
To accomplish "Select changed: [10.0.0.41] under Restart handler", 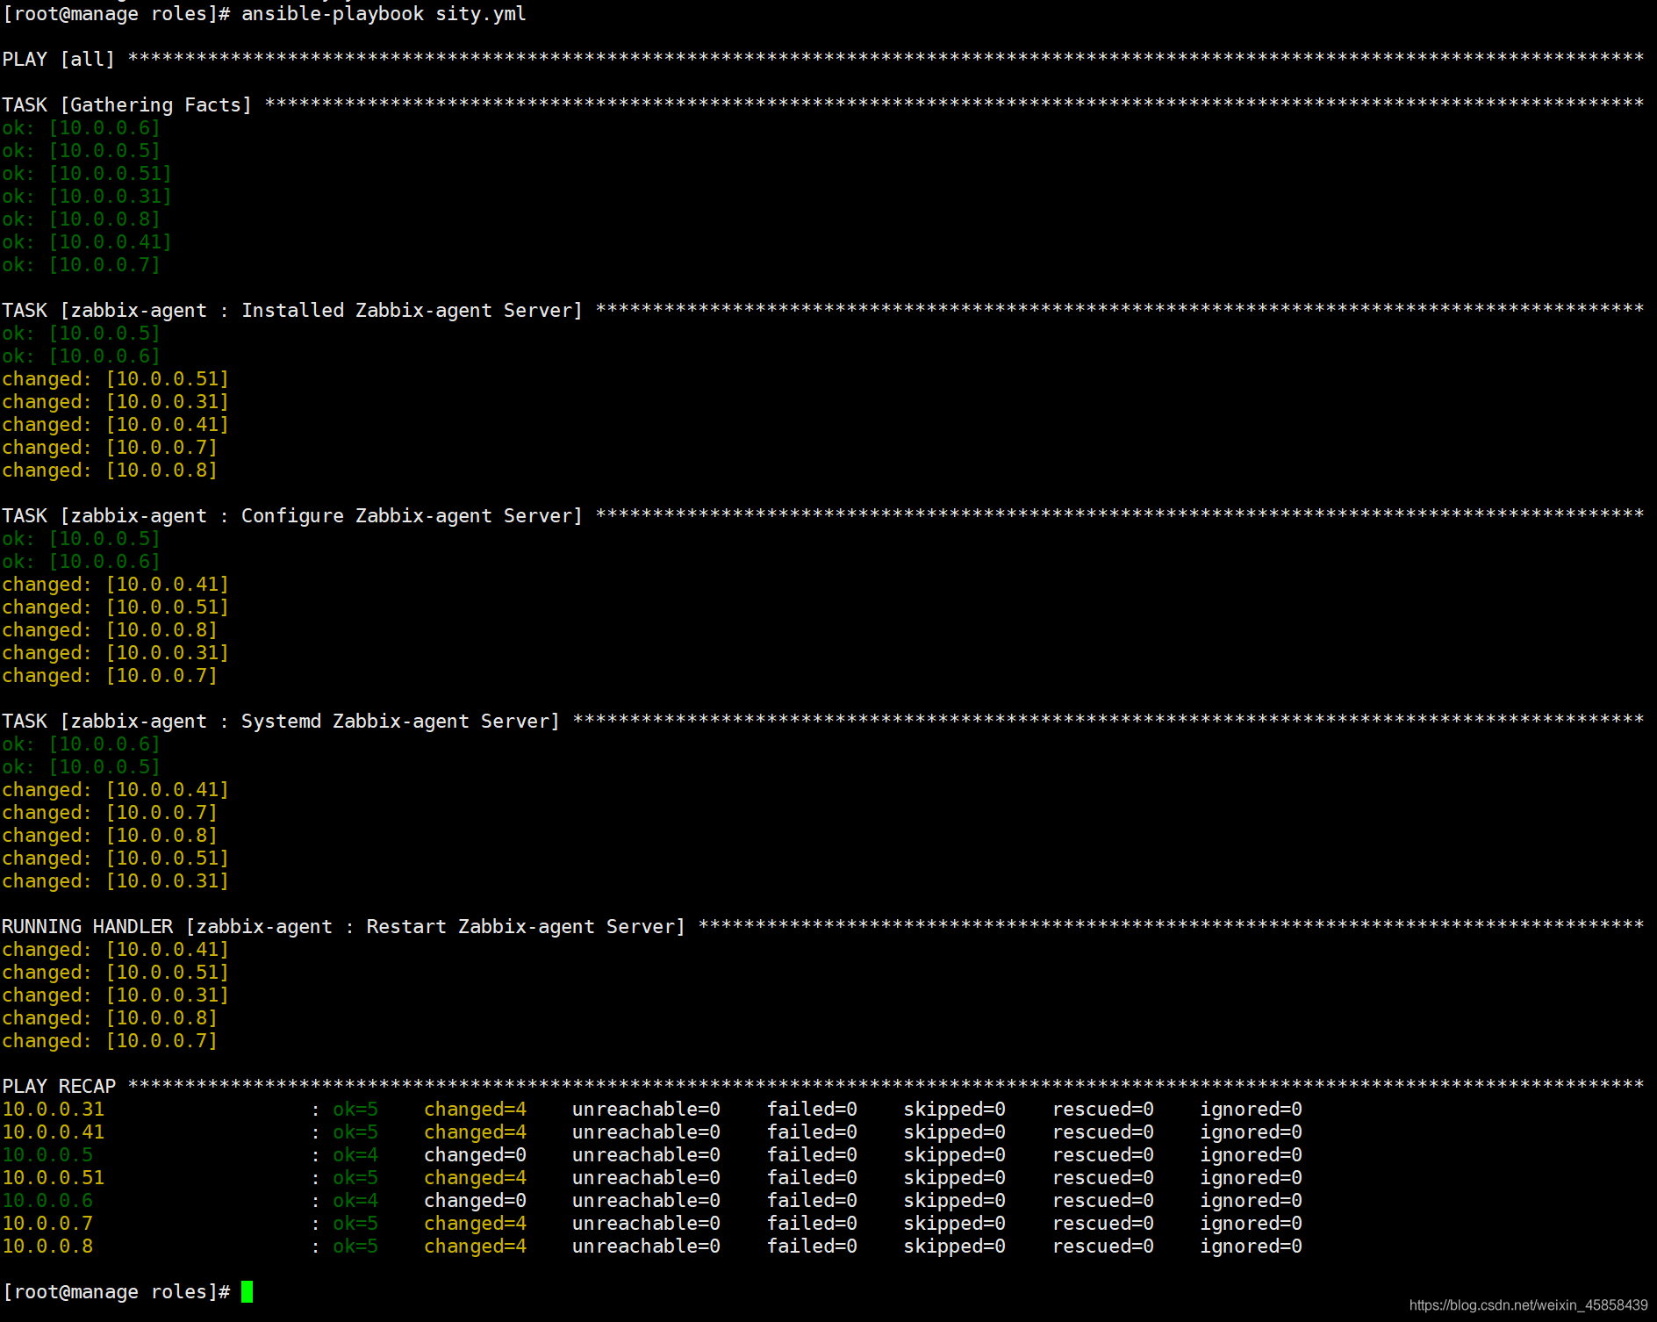I will point(115,950).
